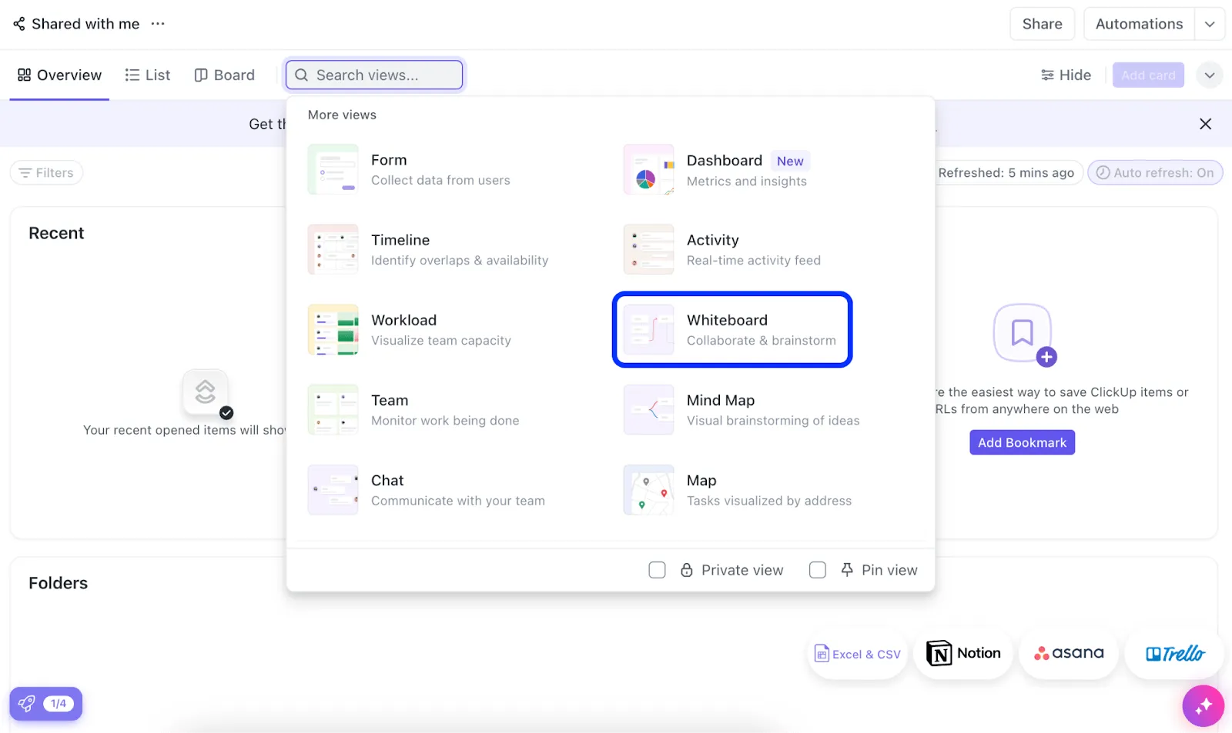Click the Map title text
This screenshot has height=733, width=1232.
tap(701, 480)
